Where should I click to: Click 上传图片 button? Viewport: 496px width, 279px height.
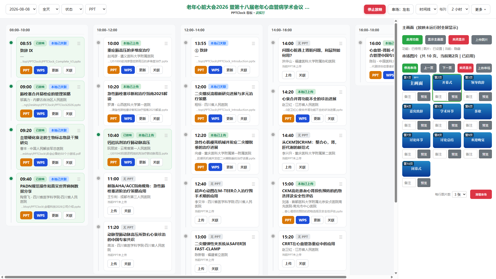pos(482,40)
